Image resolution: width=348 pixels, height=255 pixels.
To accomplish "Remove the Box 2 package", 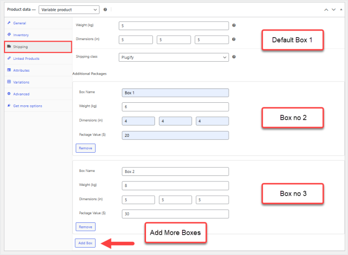I will pyautogui.click(x=86, y=227).
